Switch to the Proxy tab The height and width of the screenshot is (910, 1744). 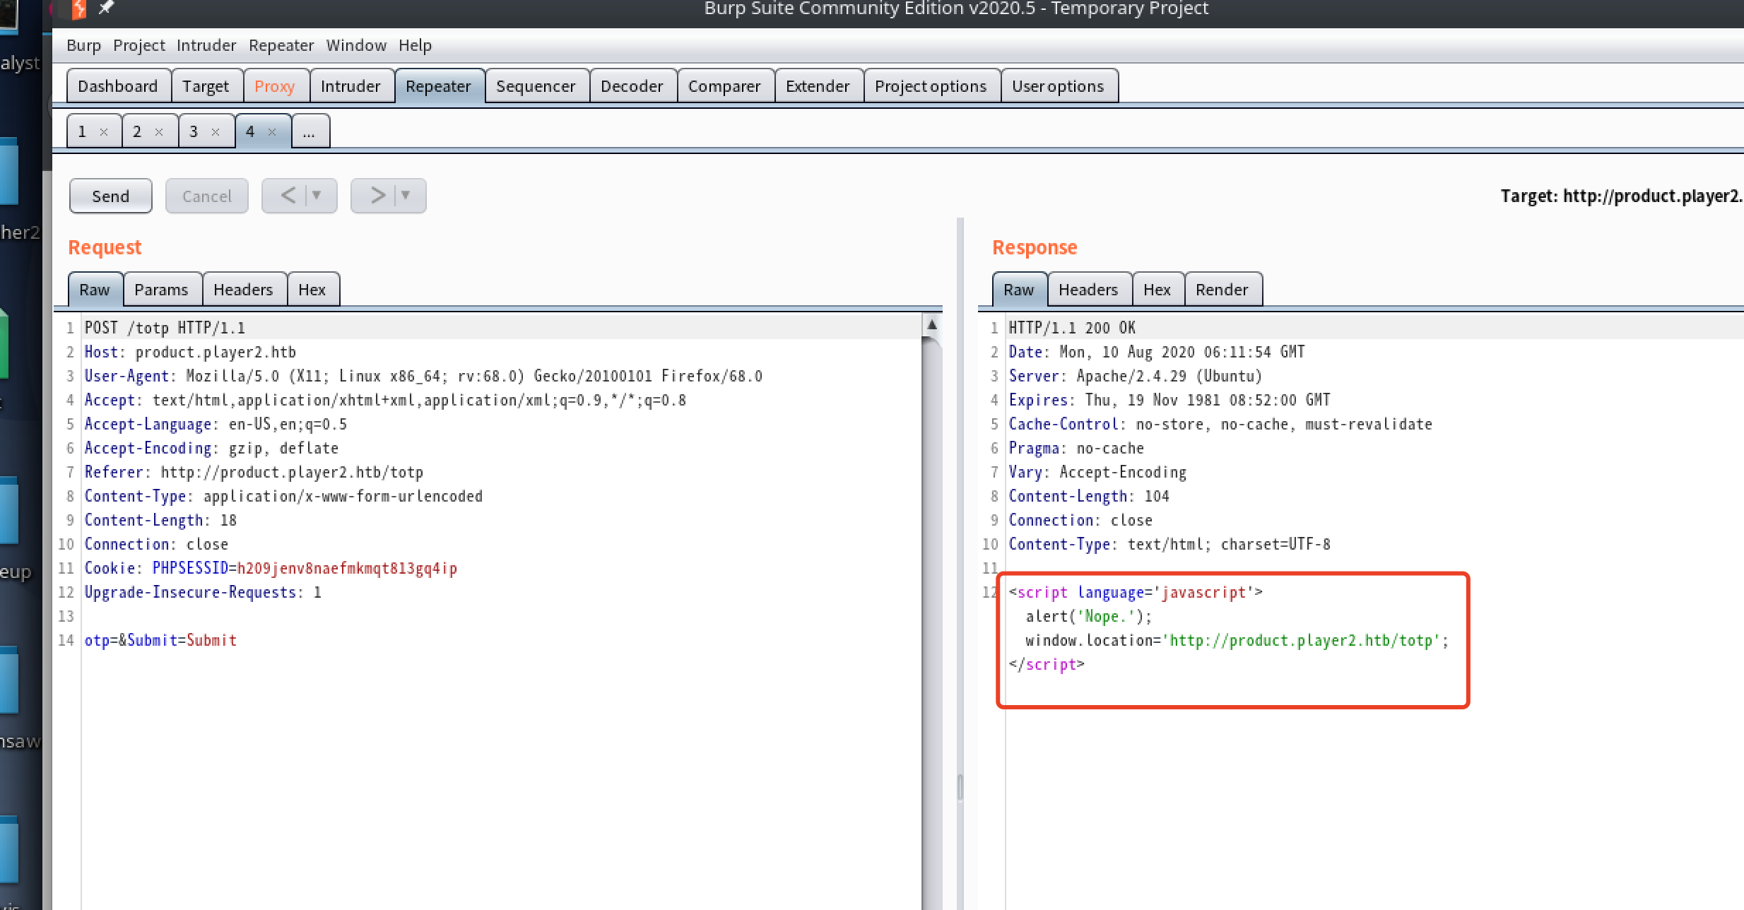pyautogui.click(x=274, y=86)
